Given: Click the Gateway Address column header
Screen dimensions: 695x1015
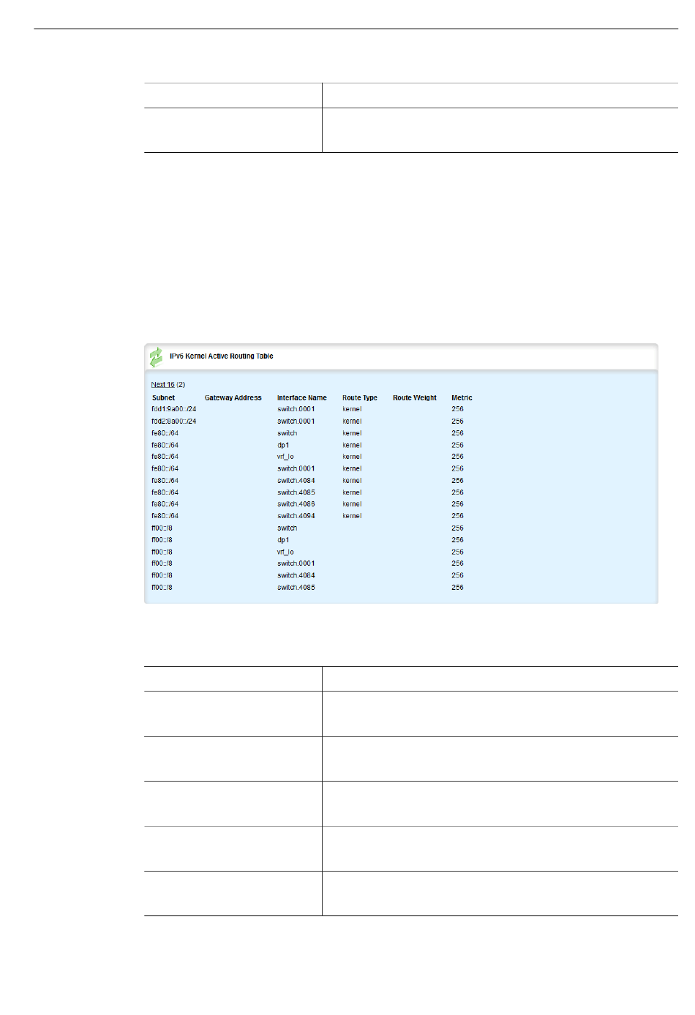Looking at the screenshot, I should pyautogui.click(x=233, y=398).
